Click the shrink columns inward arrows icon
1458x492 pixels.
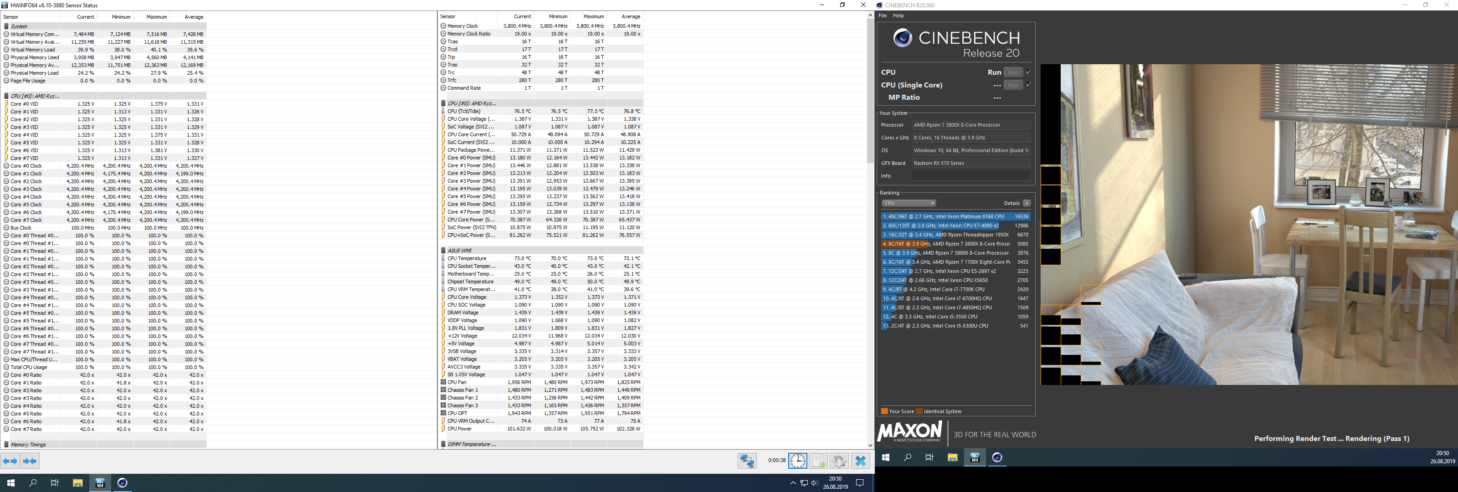30,461
